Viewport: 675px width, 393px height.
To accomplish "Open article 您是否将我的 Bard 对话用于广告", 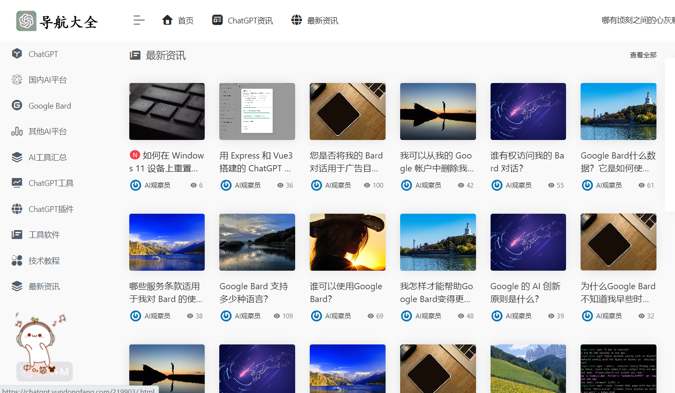I will click(x=346, y=162).
